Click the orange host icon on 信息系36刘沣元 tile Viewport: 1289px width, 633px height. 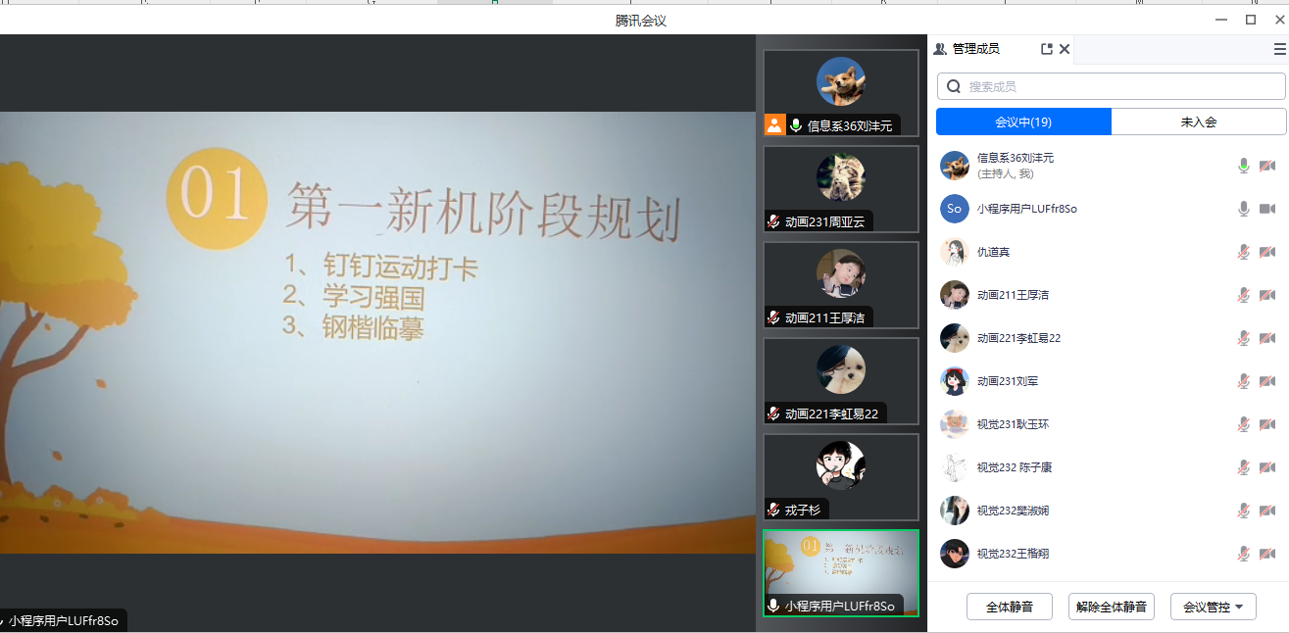(x=775, y=125)
